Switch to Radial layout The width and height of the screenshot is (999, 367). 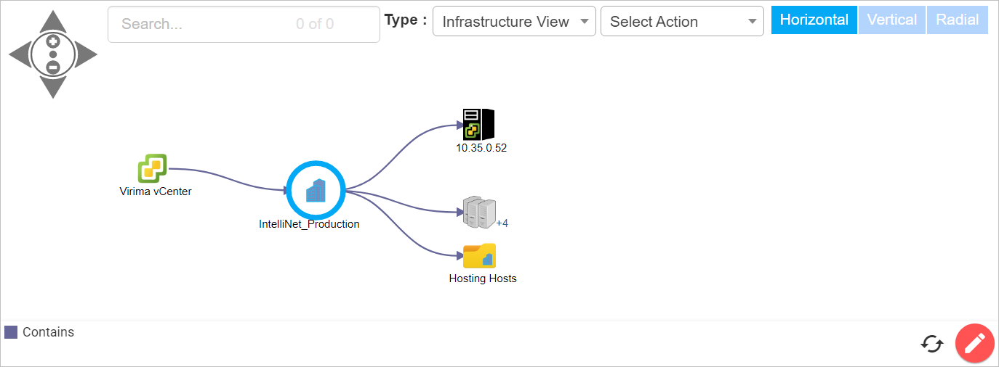click(x=957, y=20)
